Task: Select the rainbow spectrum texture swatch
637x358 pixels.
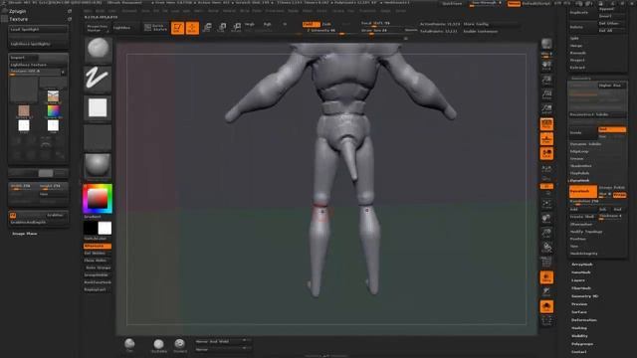Action: coord(53,110)
